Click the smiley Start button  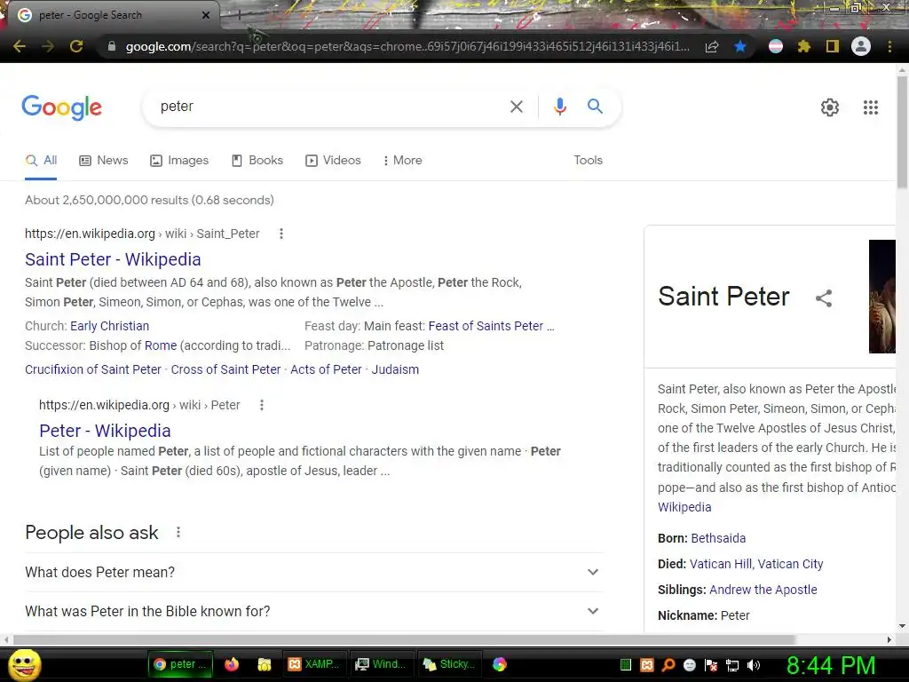24,664
